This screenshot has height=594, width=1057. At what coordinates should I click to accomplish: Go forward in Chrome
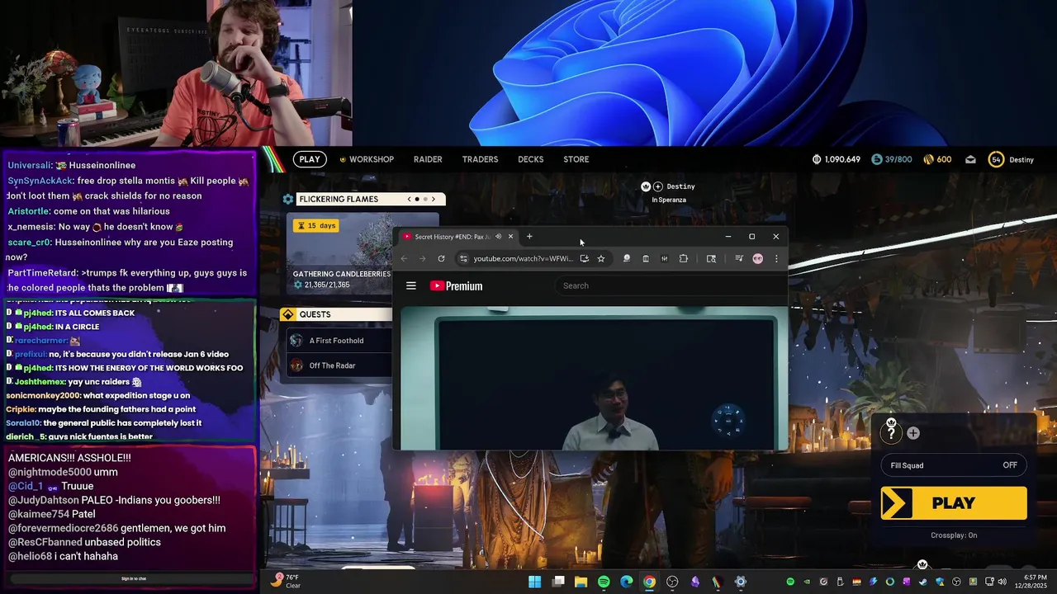(422, 258)
